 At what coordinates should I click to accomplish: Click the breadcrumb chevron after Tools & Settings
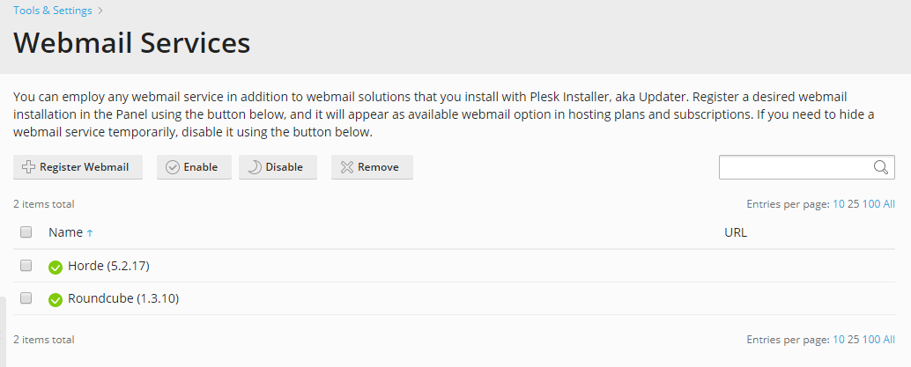[100, 11]
